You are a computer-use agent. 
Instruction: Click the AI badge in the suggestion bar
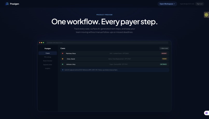pyautogui.click(x=63, y=70)
